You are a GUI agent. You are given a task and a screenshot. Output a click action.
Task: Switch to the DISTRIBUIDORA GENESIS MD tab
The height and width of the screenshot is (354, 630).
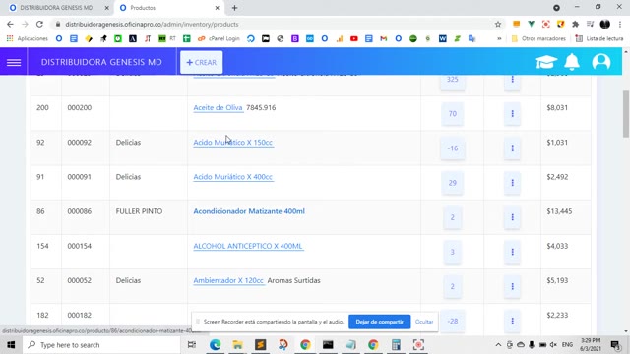coord(56,8)
